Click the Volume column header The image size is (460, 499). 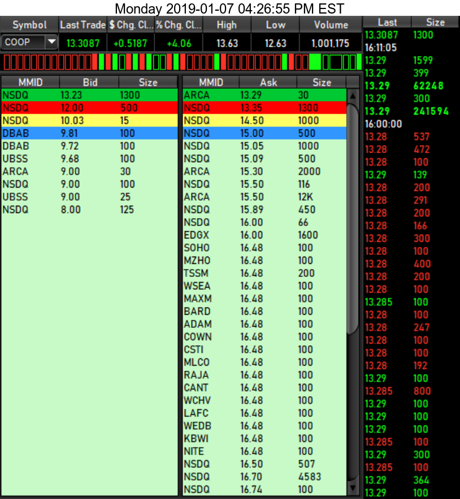point(331,25)
